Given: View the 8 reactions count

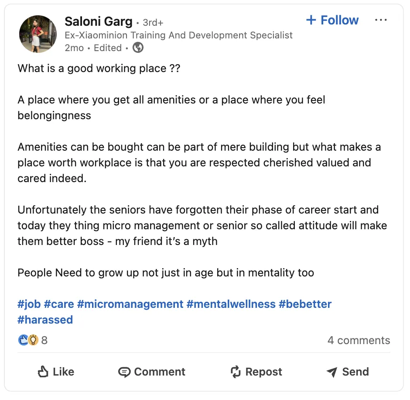Looking at the screenshot, I should 44,340.
